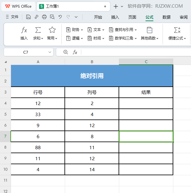Image resolution: width=191 pixels, height=193 pixels.
Task: Click cell A7 containing 6
Action: pyautogui.click(x=38, y=136)
